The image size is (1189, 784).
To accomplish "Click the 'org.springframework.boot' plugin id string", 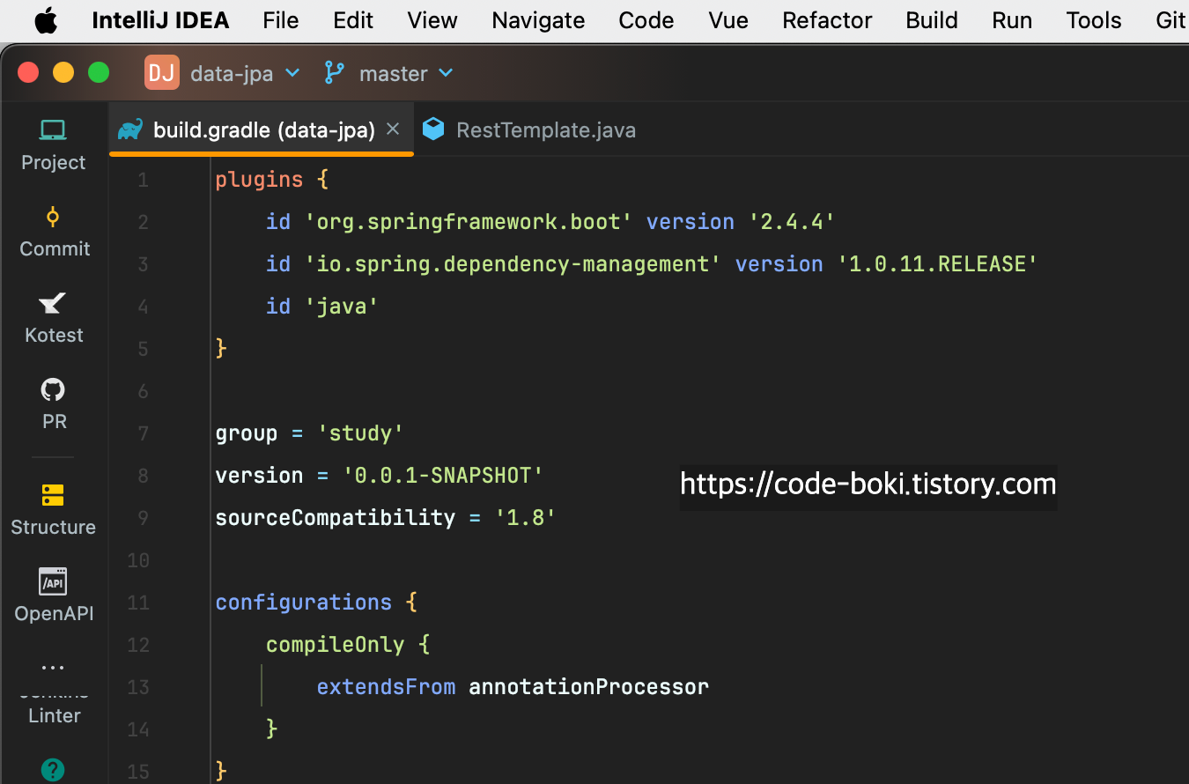I will pos(469,222).
